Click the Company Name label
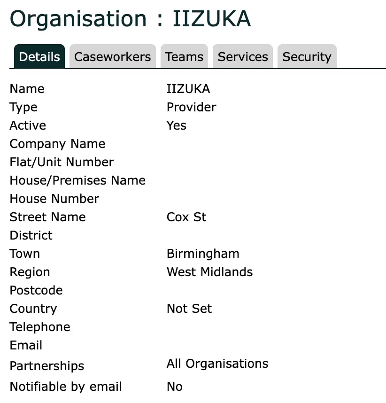 click(x=57, y=144)
